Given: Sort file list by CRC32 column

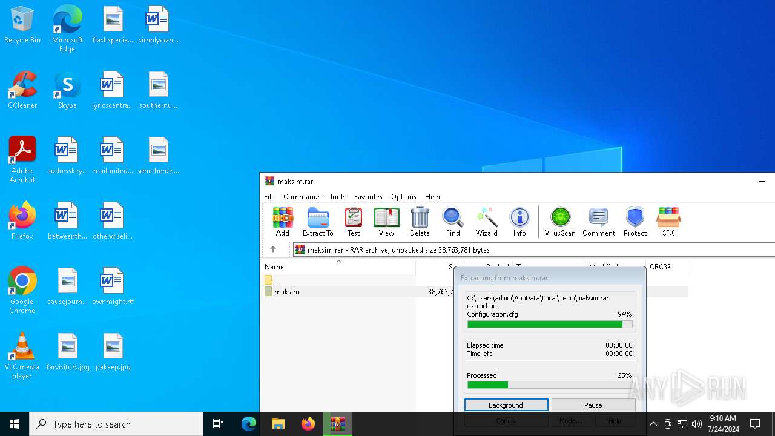Looking at the screenshot, I should 667,266.
